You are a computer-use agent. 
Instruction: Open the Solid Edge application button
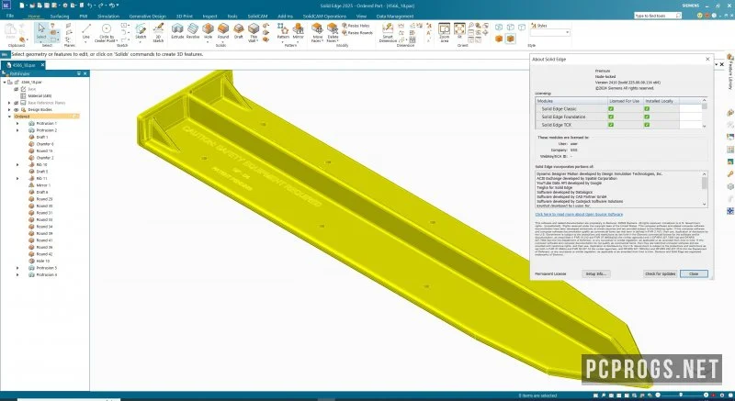6,6
